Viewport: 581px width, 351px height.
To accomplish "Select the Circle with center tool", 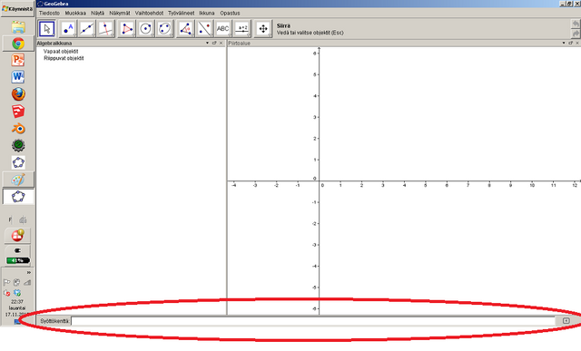I will (145, 28).
